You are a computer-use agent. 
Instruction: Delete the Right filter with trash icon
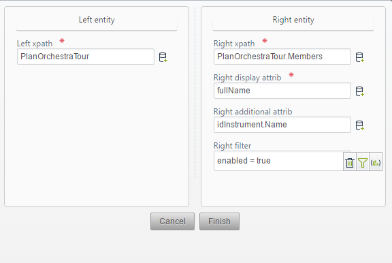350,163
